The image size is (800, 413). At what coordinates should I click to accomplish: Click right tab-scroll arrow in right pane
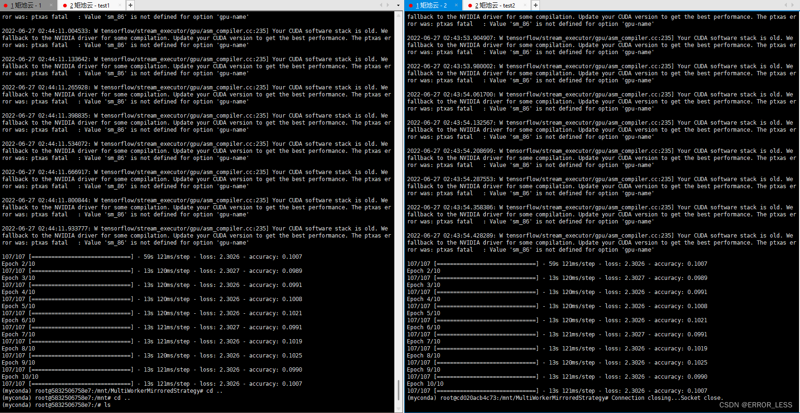point(792,5)
